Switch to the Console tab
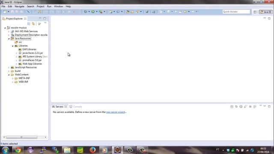Screen dimensions: 274x154 tap(75, 107)
